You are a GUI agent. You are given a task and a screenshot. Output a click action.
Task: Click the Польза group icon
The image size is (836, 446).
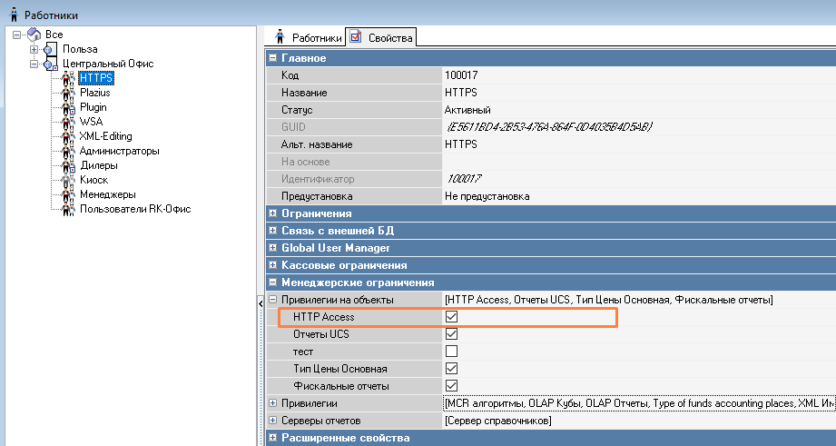[50, 49]
